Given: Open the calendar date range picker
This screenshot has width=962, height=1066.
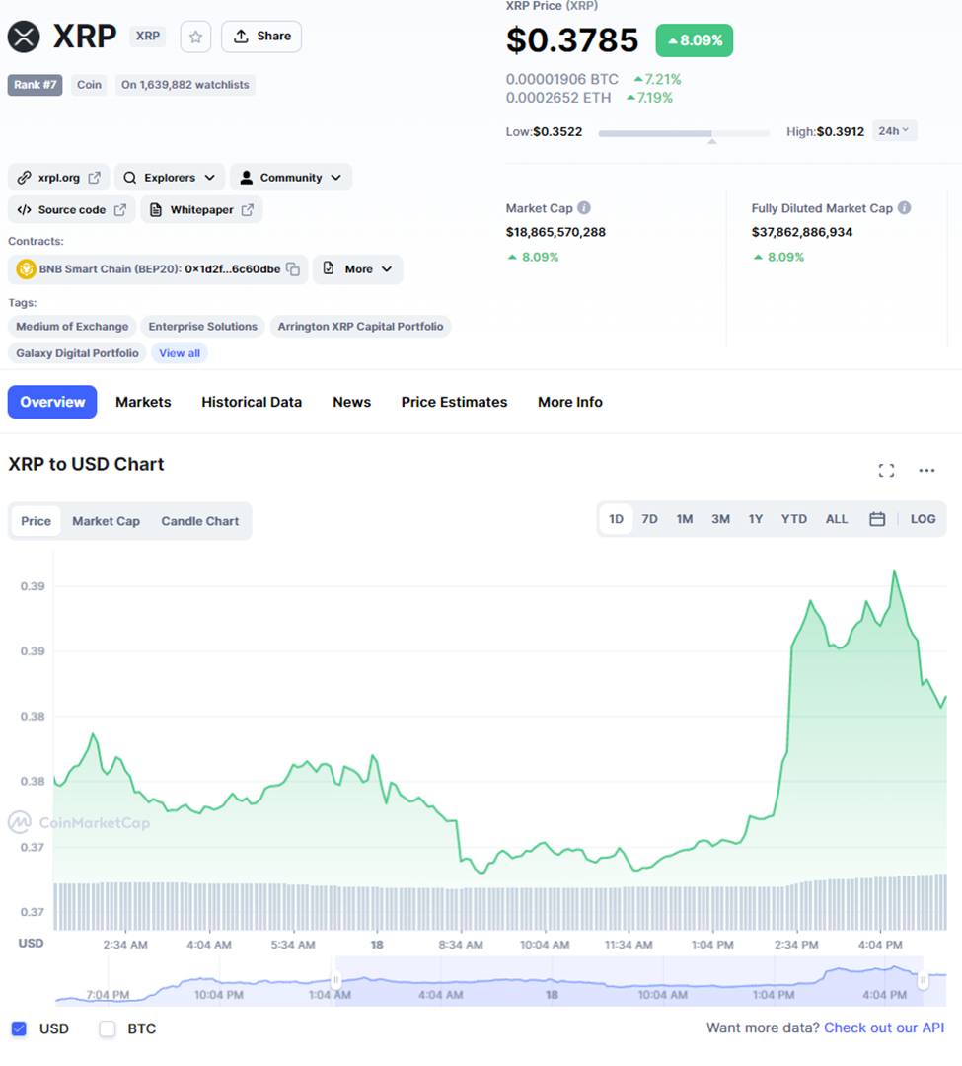Looking at the screenshot, I should tap(877, 519).
